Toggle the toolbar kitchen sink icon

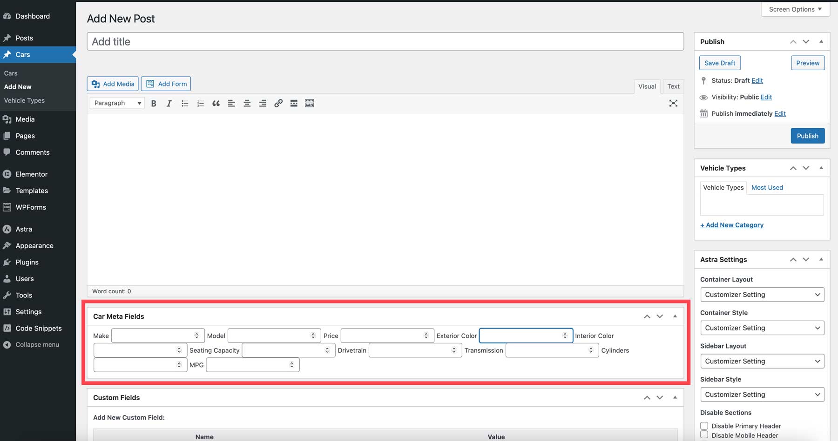tap(310, 103)
